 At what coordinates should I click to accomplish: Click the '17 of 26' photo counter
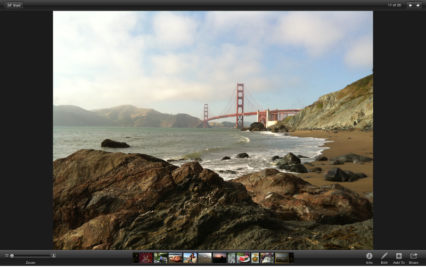point(394,5)
